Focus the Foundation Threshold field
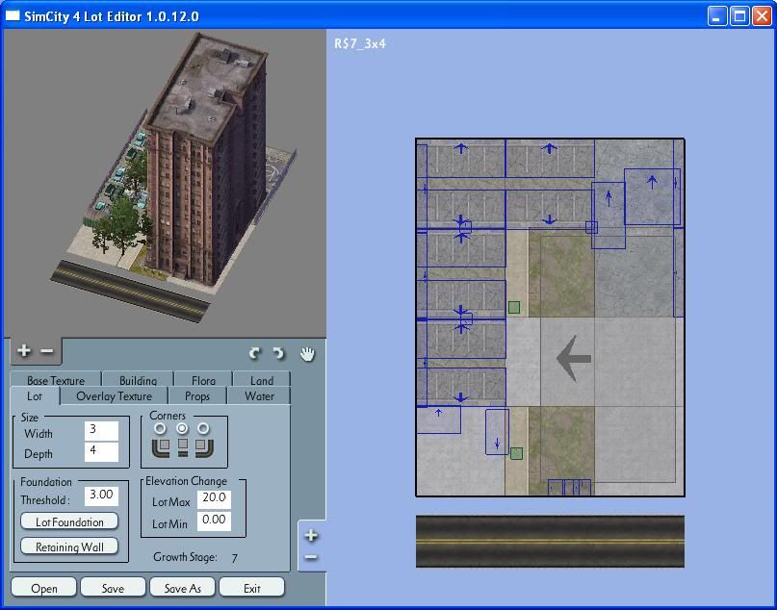This screenshot has height=610, width=777. pos(102,496)
